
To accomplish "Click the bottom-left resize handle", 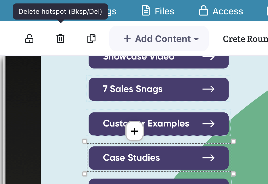I will (85, 174).
